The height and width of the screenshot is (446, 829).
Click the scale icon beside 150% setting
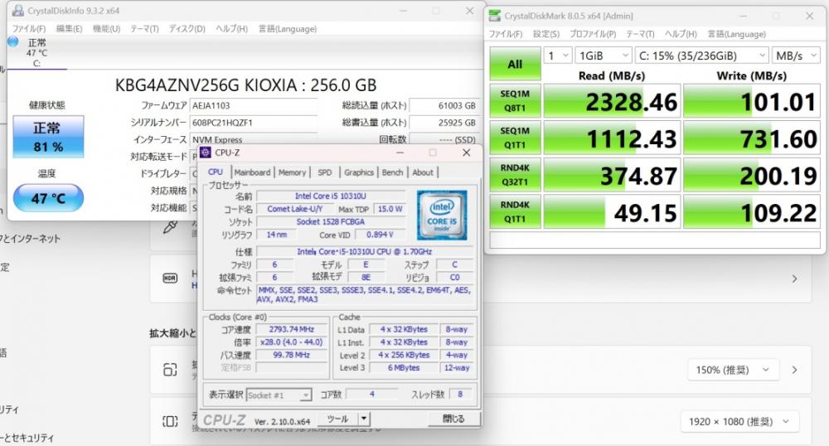click(x=170, y=370)
